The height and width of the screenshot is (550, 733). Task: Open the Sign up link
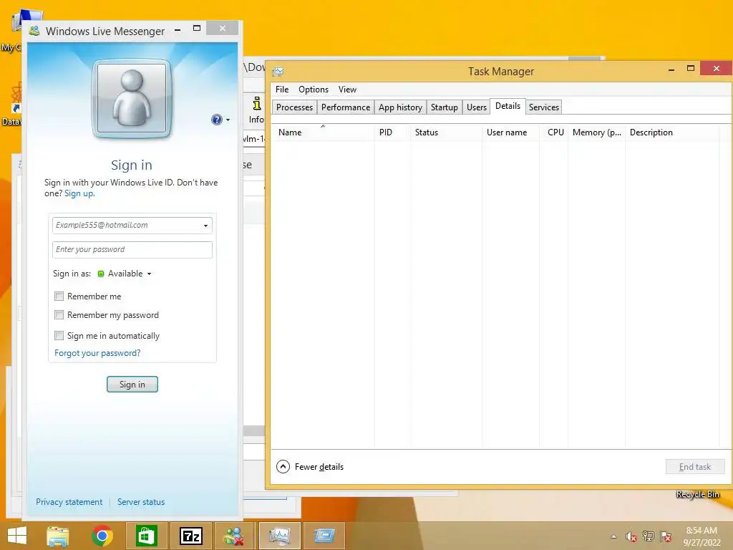coord(79,193)
